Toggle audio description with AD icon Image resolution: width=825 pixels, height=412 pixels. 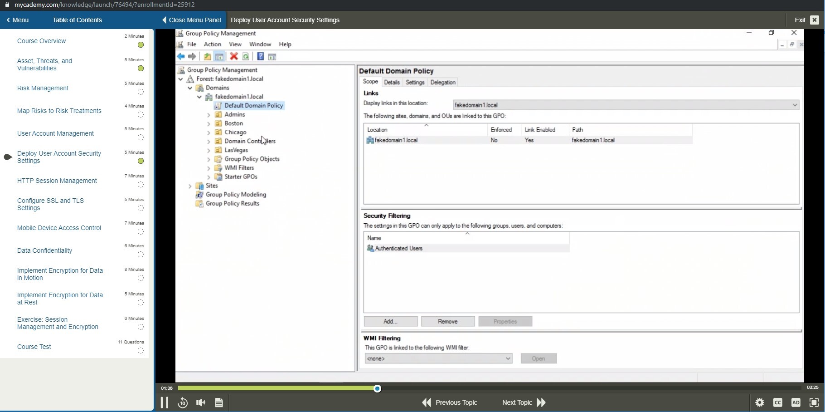[796, 402]
